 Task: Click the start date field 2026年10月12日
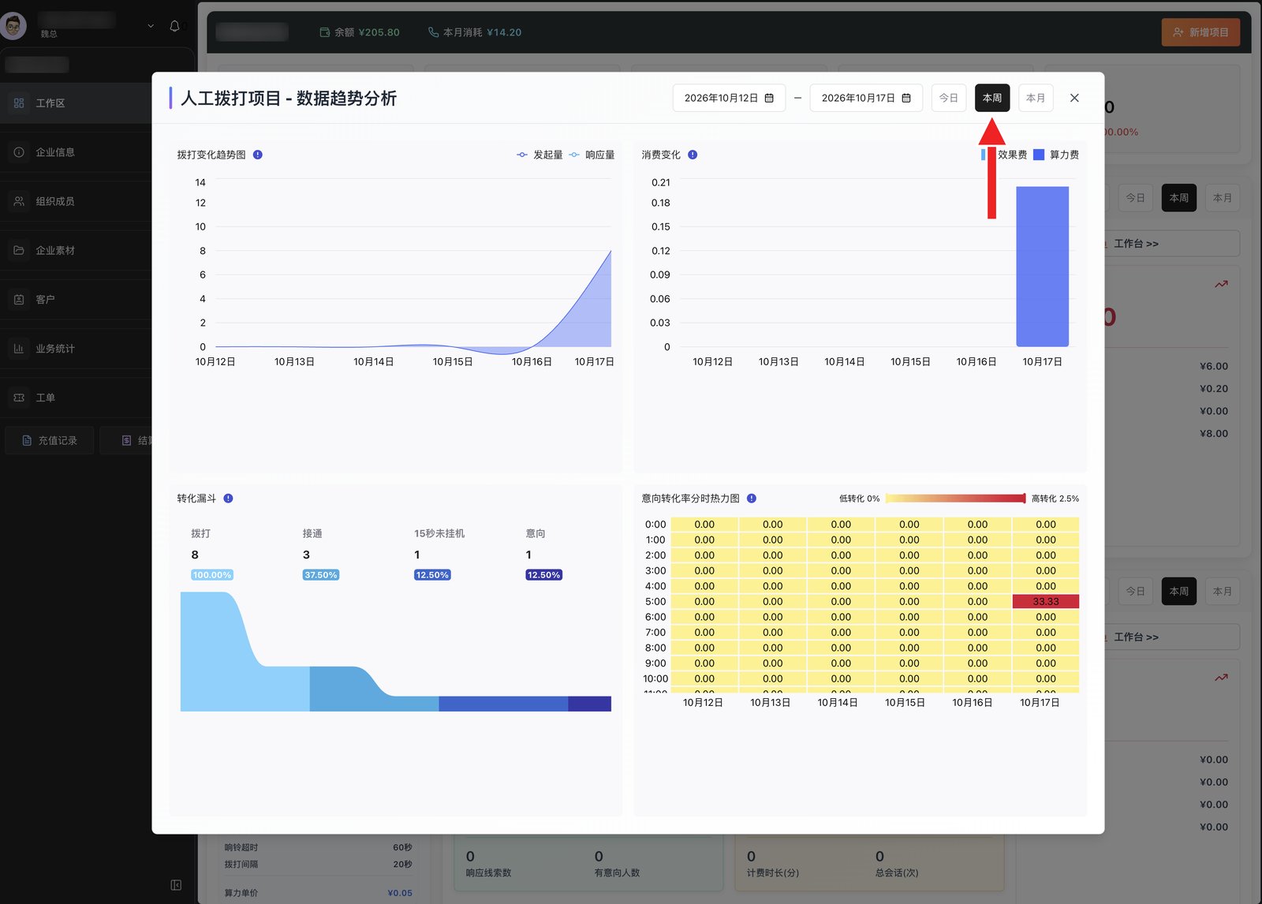[x=729, y=98]
